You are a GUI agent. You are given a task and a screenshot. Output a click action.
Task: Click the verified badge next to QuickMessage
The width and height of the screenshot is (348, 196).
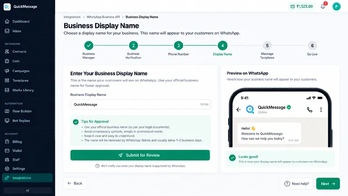click(x=289, y=107)
